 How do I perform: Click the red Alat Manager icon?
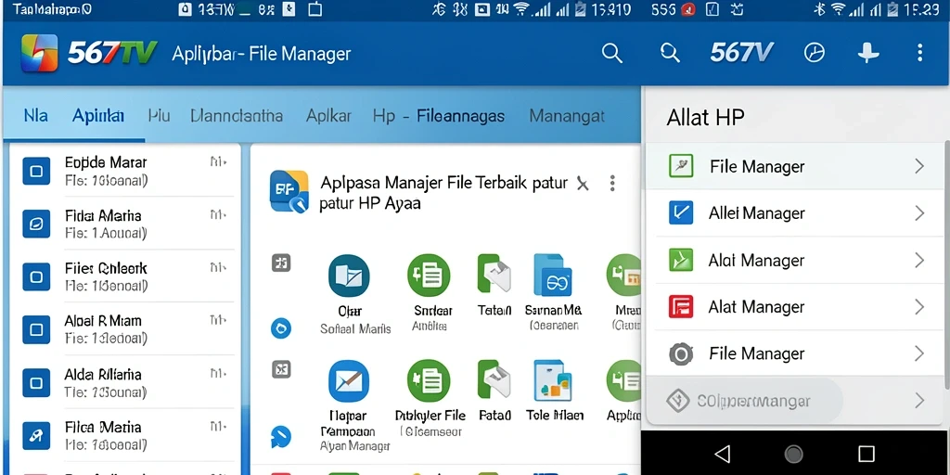[x=681, y=306]
